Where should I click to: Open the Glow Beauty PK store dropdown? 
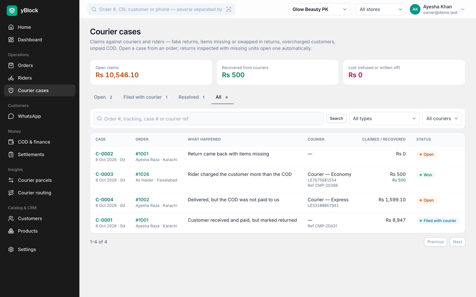click(319, 9)
